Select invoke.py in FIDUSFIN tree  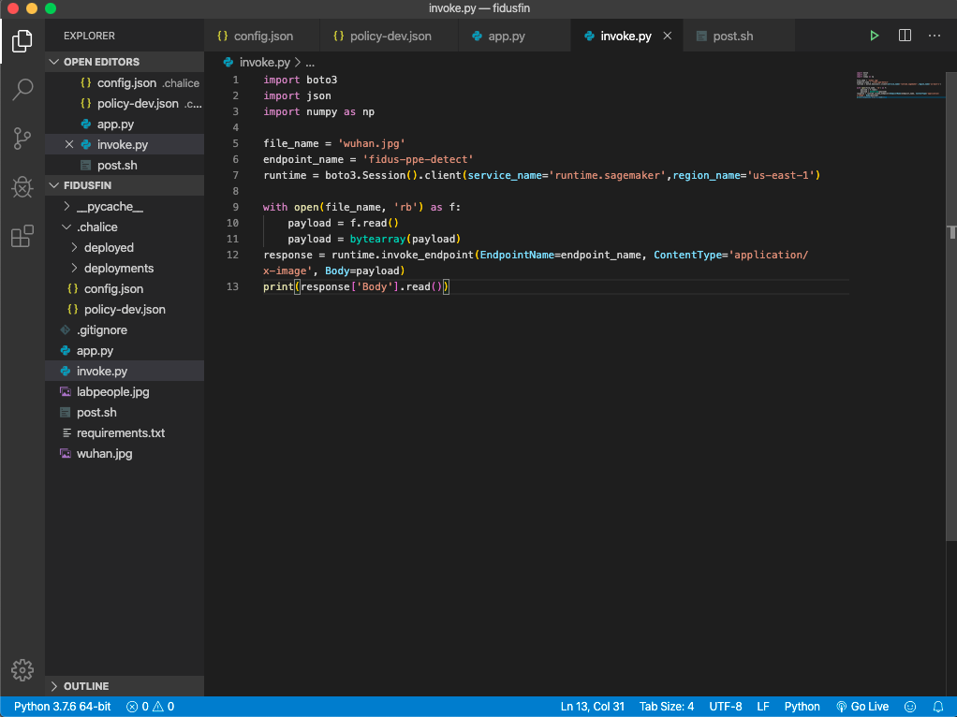click(125, 371)
